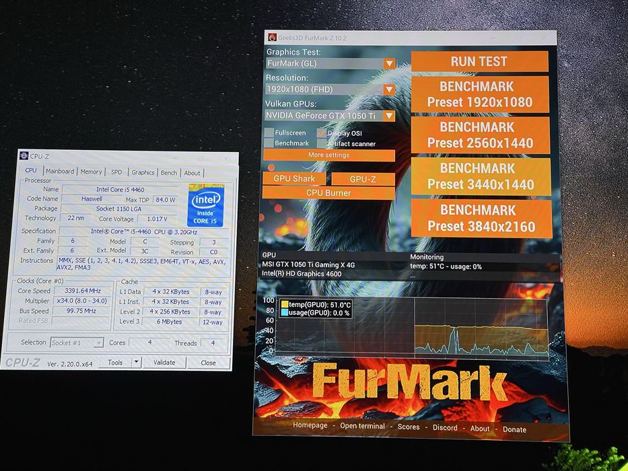Open the Homepage link
The image size is (628, 471).
pyautogui.click(x=310, y=425)
